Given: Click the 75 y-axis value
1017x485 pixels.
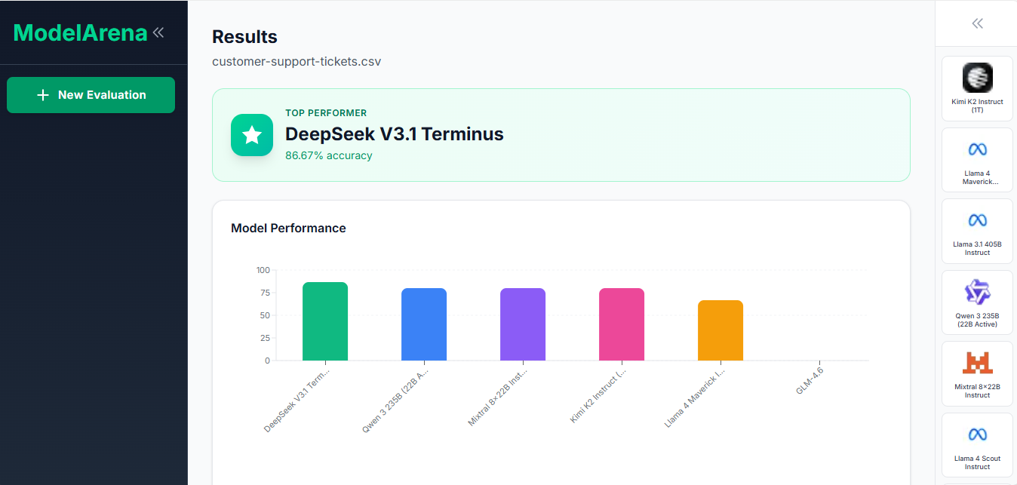Looking at the screenshot, I should click(265, 293).
